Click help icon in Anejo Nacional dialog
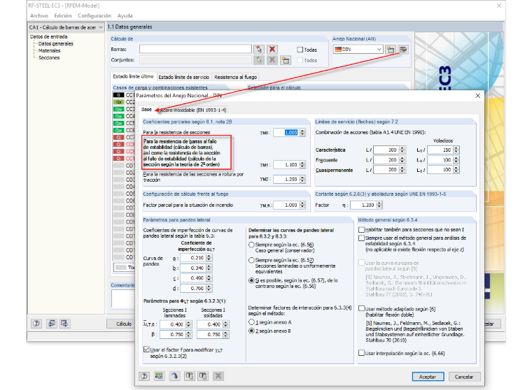The height and width of the screenshot is (390, 532). click(x=144, y=376)
